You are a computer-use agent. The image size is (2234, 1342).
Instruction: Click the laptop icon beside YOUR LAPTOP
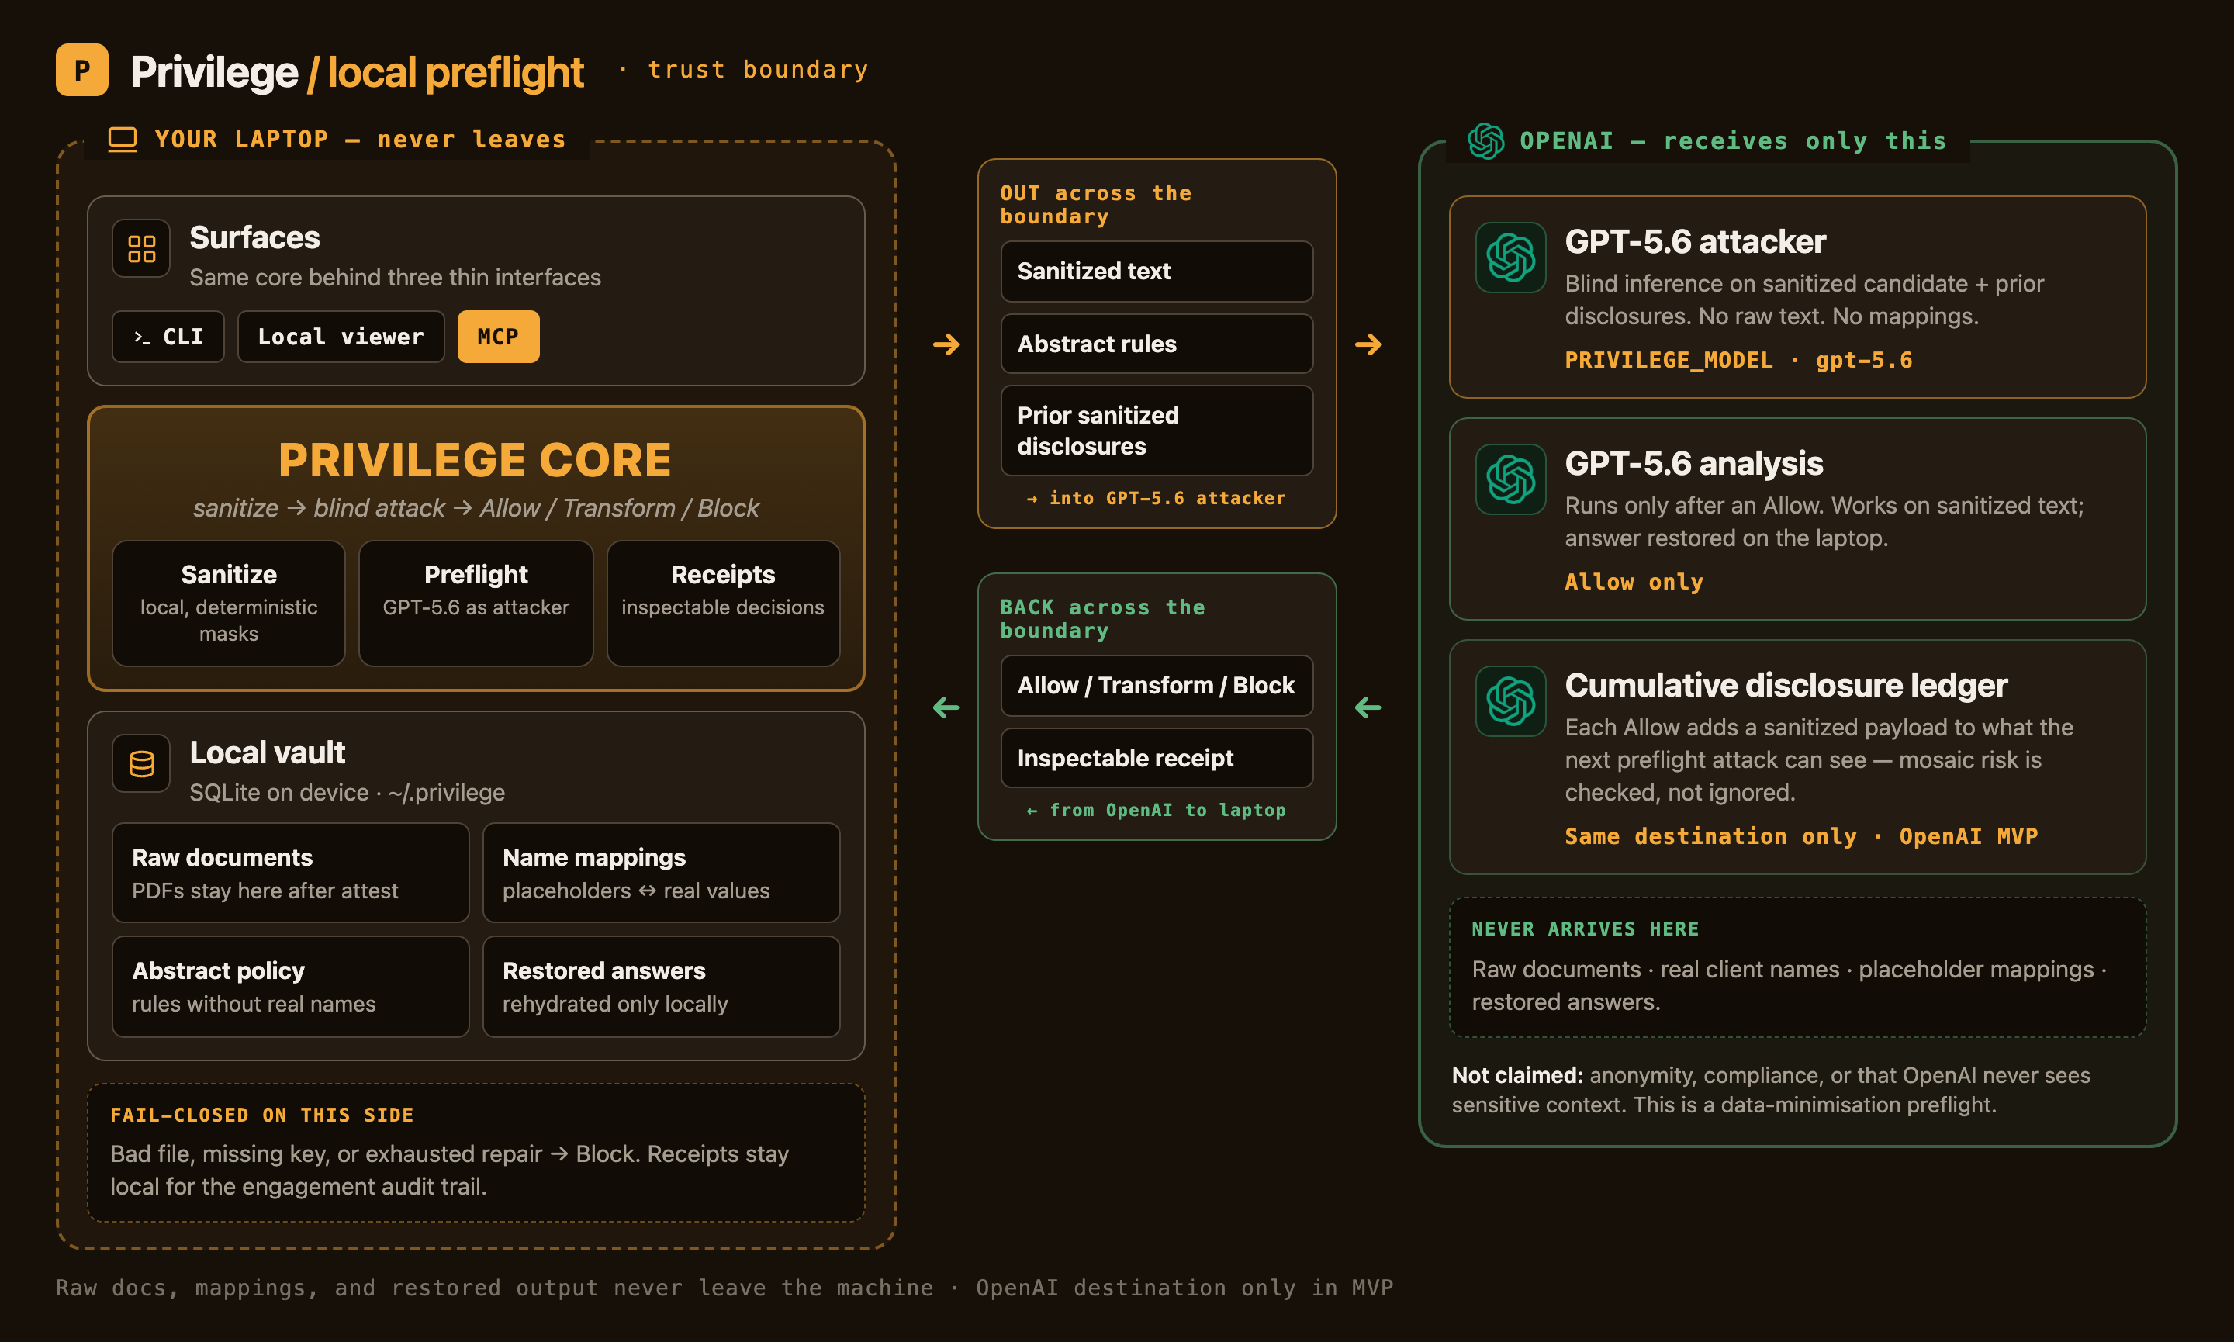122,140
